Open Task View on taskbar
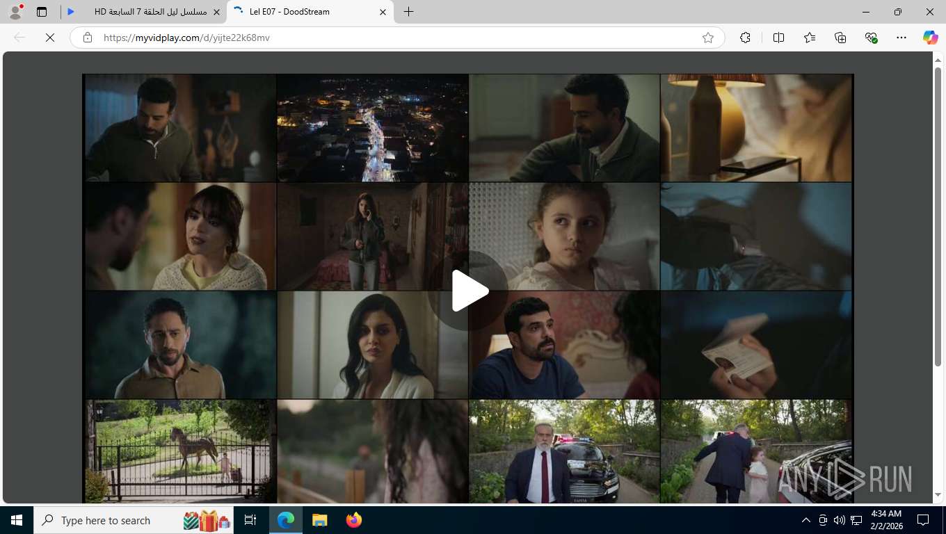This screenshot has width=946, height=534. [250, 520]
